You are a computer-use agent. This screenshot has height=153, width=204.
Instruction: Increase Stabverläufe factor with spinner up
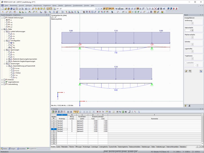point(192,30)
